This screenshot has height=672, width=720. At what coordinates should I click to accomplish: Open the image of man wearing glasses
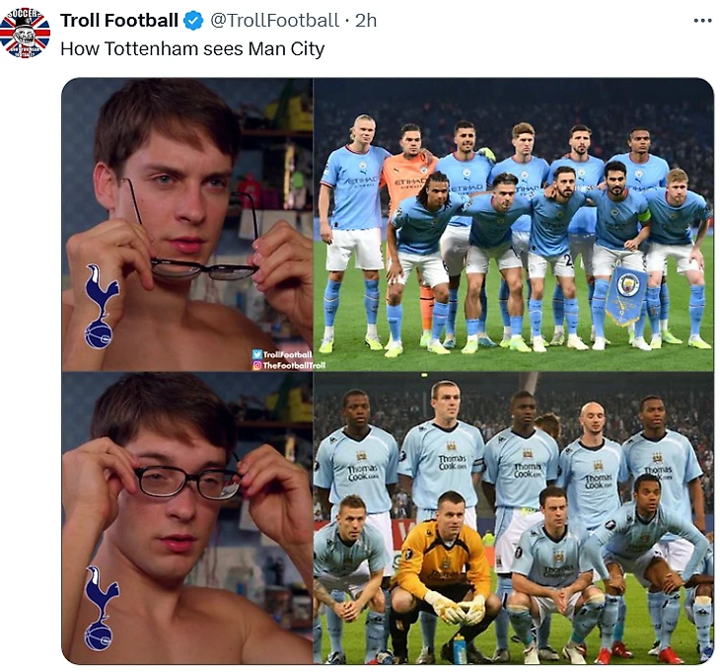coord(187,518)
